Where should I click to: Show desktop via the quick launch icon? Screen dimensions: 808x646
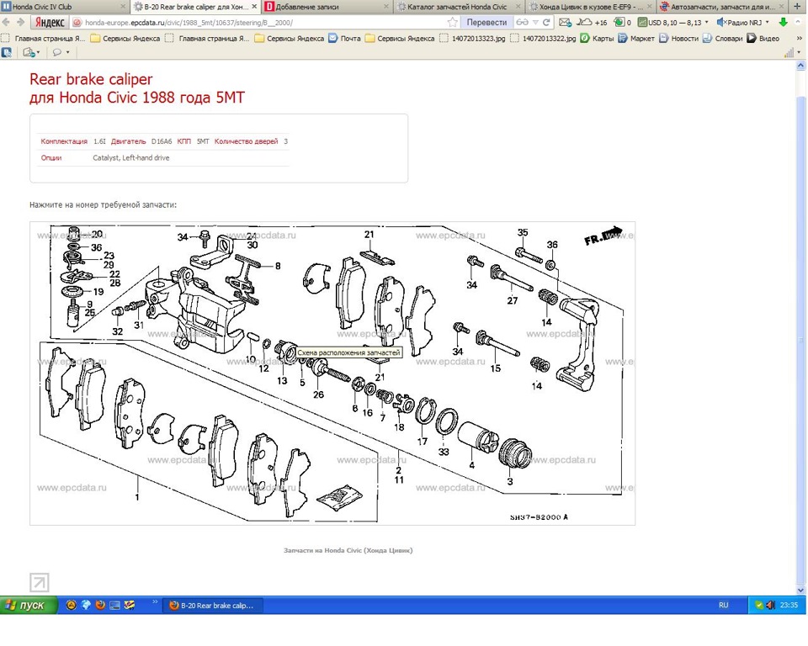pyautogui.click(x=114, y=605)
